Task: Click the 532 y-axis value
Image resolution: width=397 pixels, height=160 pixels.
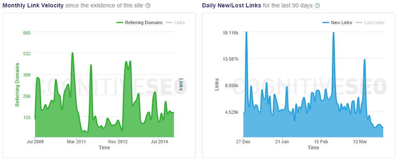Action: tap(27, 54)
